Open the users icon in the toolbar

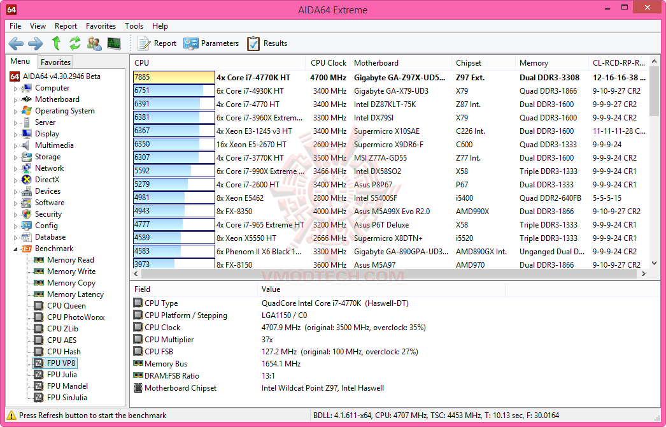[x=94, y=43]
